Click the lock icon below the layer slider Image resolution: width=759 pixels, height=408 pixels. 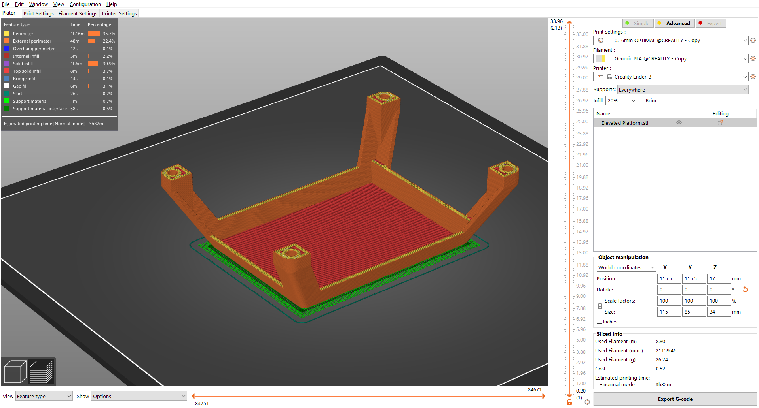point(569,402)
